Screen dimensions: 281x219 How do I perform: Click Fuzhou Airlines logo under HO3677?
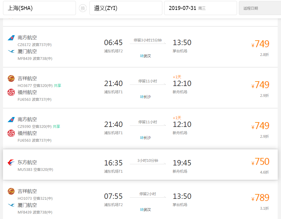[11, 92]
